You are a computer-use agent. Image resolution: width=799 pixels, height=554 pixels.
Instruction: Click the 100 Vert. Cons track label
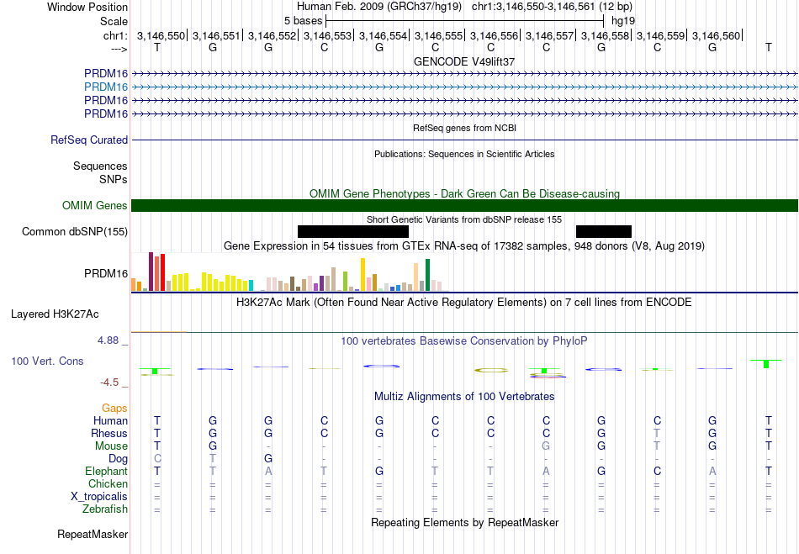click(x=47, y=361)
